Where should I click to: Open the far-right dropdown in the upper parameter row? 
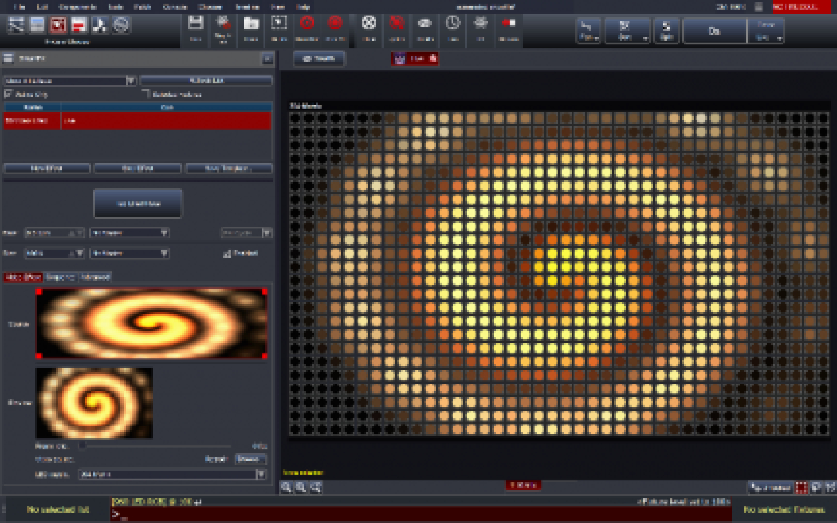[246, 233]
